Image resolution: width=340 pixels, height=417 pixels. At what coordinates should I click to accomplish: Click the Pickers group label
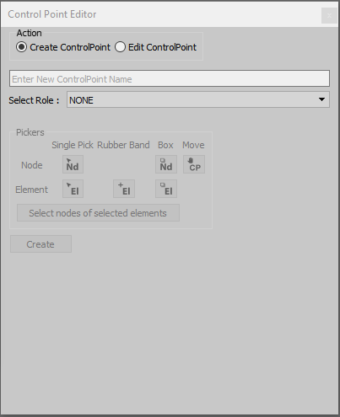click(x=30, y=132)
